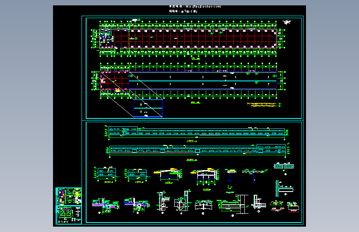Click the small detail with red underline

click(x=293, y=207)
